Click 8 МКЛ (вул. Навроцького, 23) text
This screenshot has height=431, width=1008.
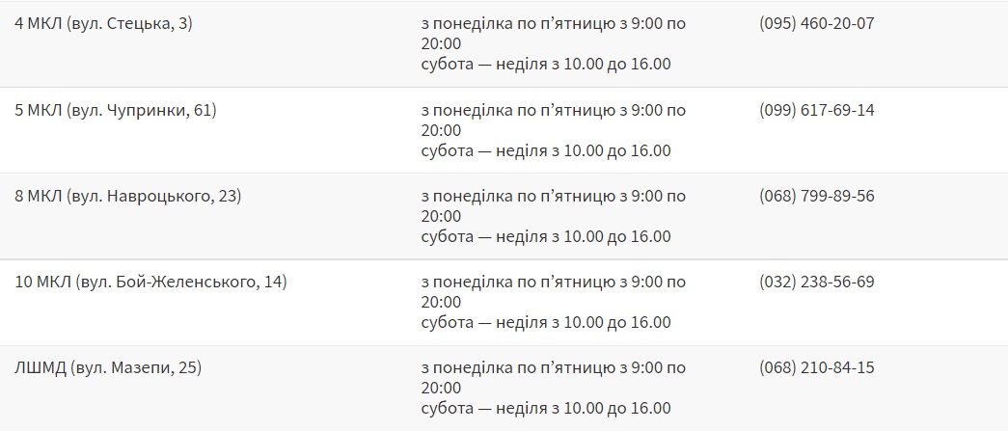(x=127, y=196)
